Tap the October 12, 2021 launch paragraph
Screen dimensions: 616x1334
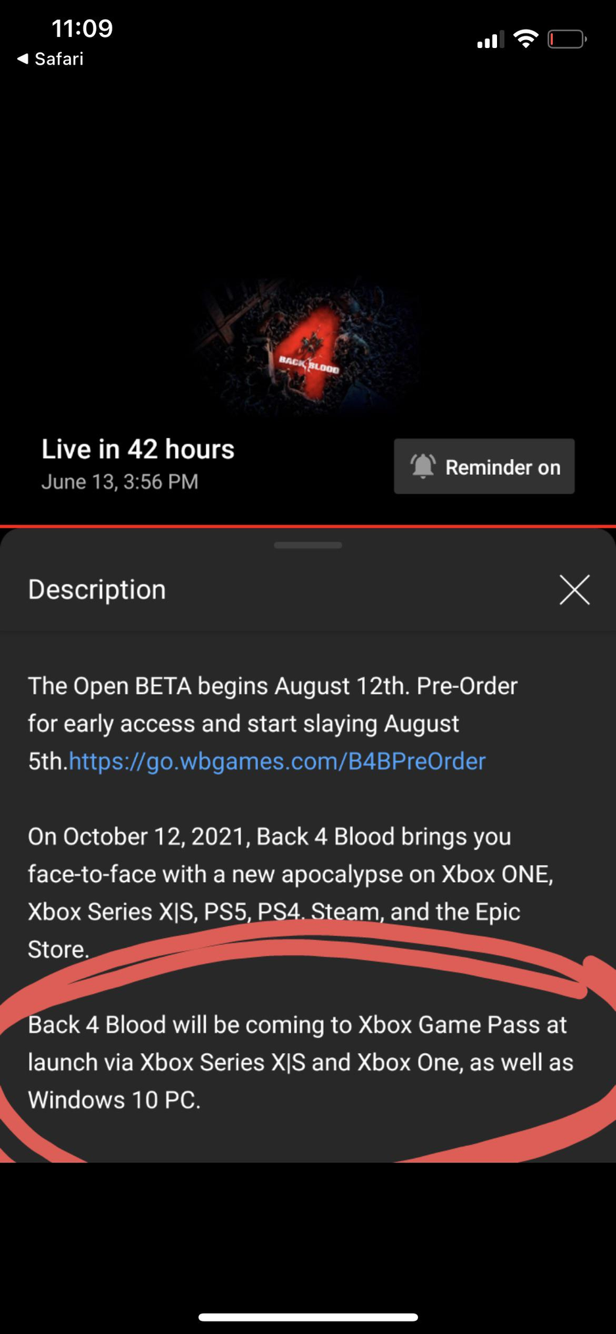pyautogui.click(x=291, y=893)
